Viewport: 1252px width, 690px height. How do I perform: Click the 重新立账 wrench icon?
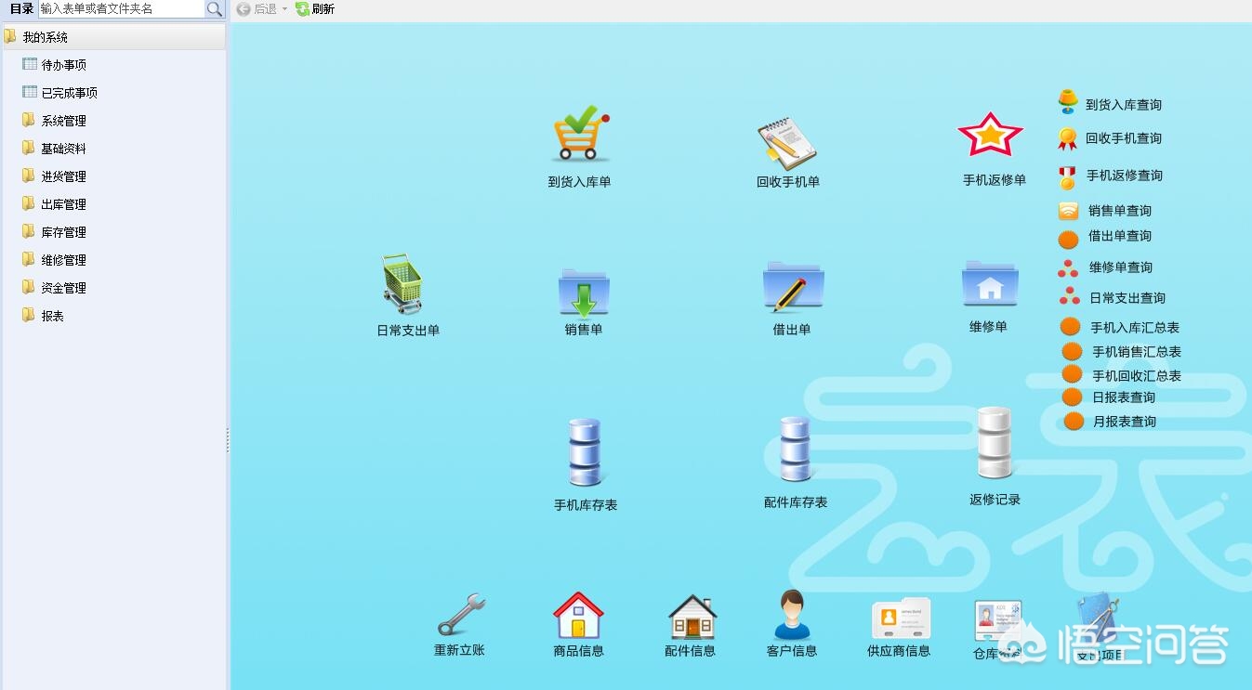coord(461,615)
